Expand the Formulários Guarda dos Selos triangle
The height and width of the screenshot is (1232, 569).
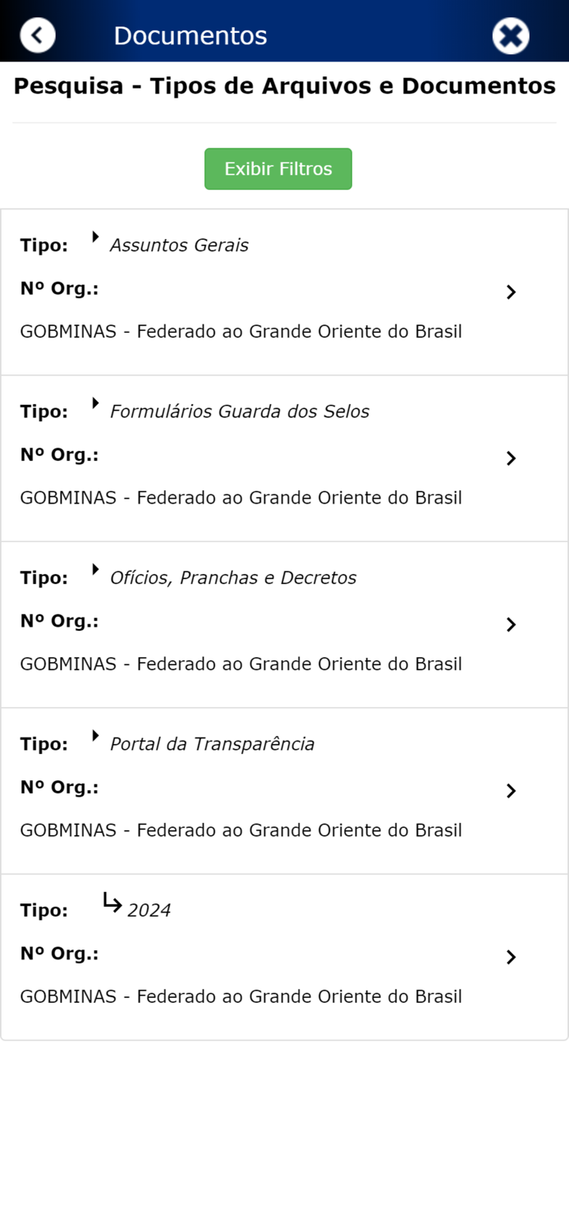coord(95,403)
